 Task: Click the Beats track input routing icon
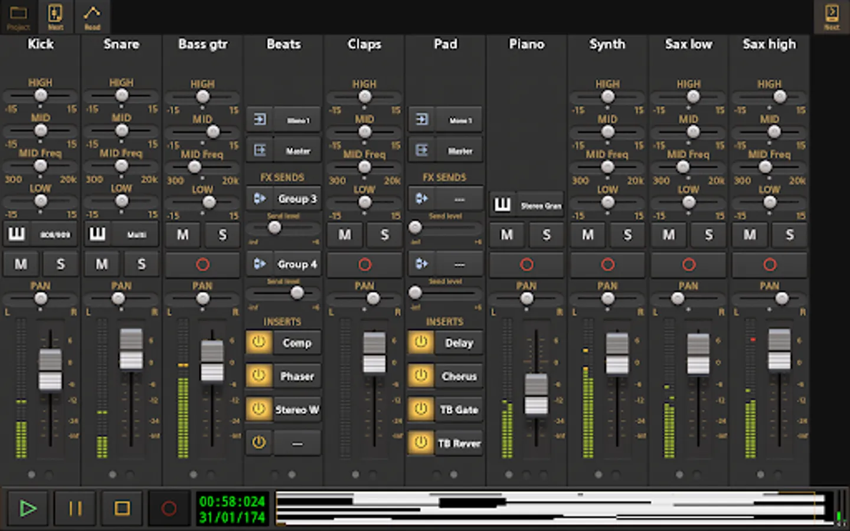pos(260,120)
